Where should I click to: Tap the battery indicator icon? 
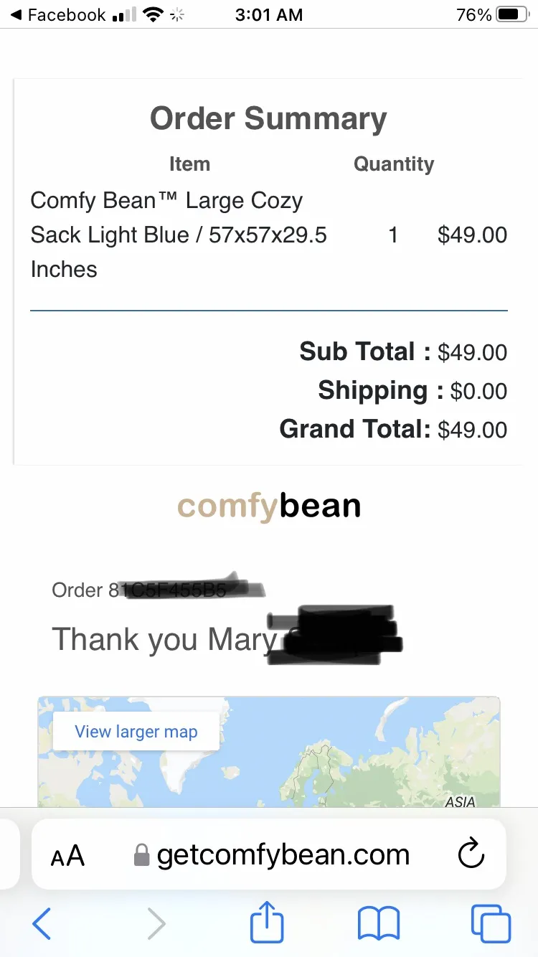pos(512,14)
